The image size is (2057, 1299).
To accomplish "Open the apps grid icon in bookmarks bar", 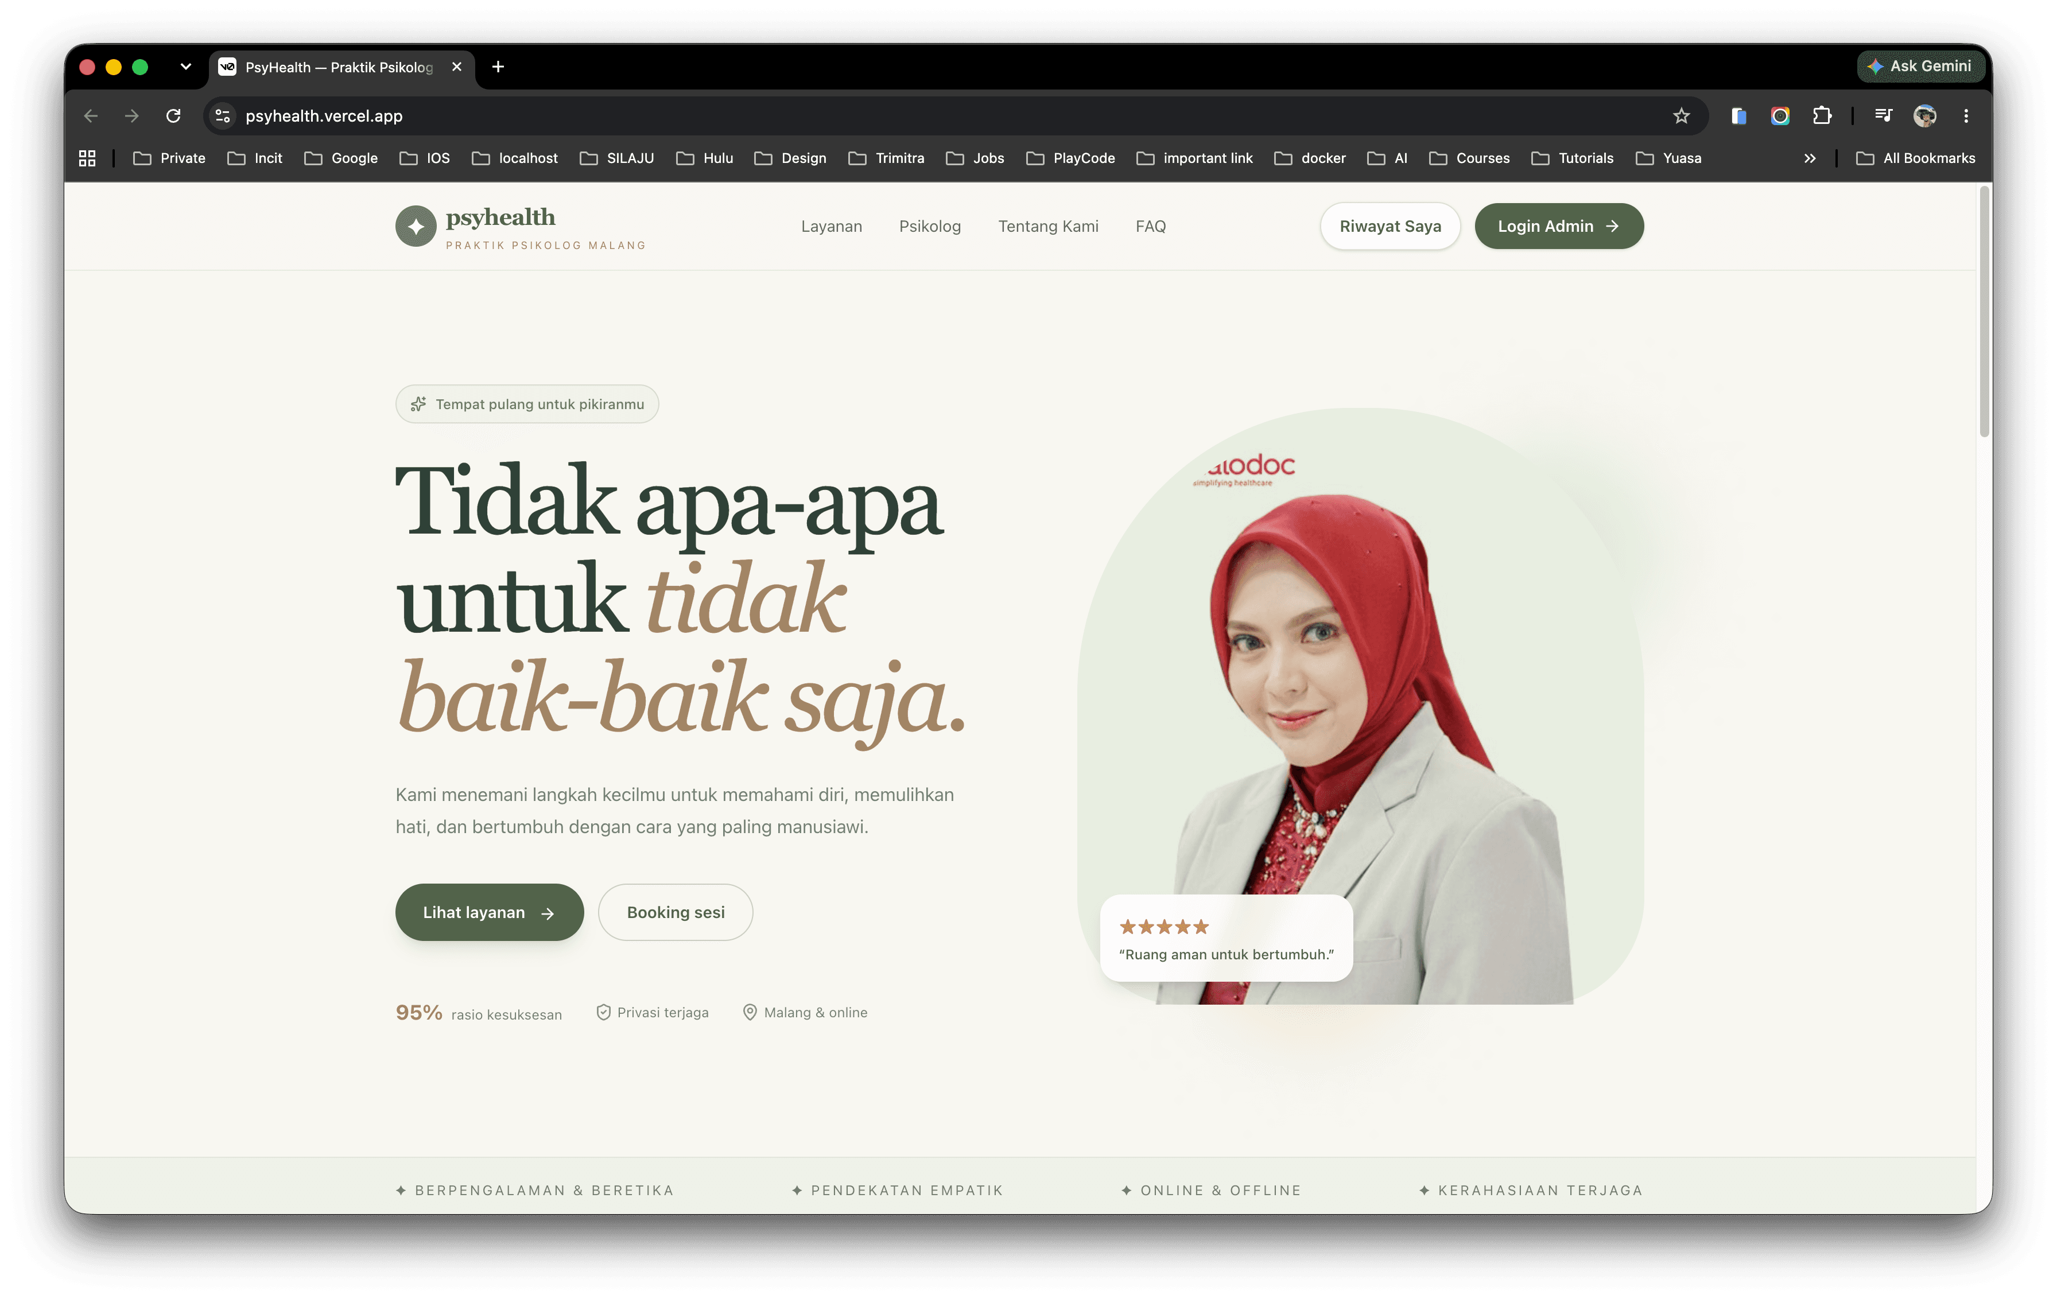I will (x=87, y=158).
